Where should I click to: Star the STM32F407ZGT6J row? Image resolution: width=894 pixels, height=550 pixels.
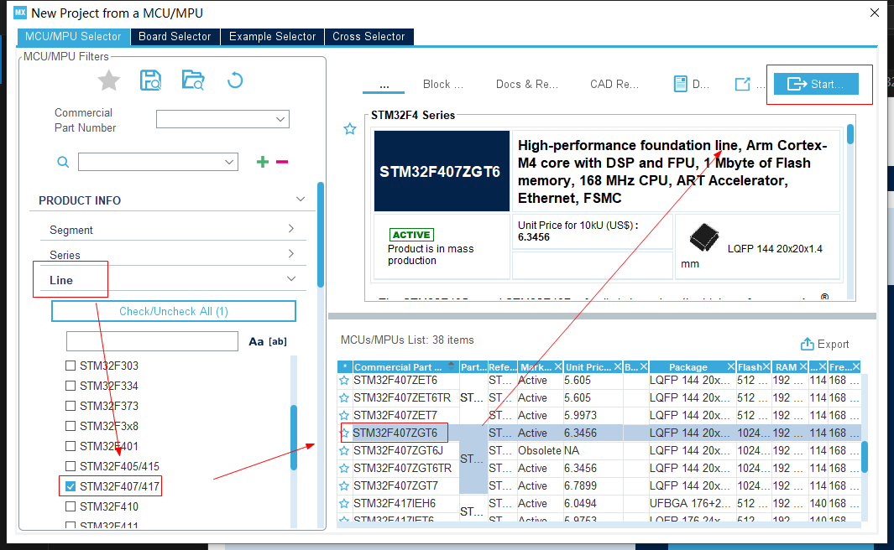(344, 451)
